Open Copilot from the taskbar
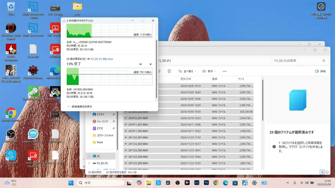This screenshot has width=335, height=188. tap(139, 183)
